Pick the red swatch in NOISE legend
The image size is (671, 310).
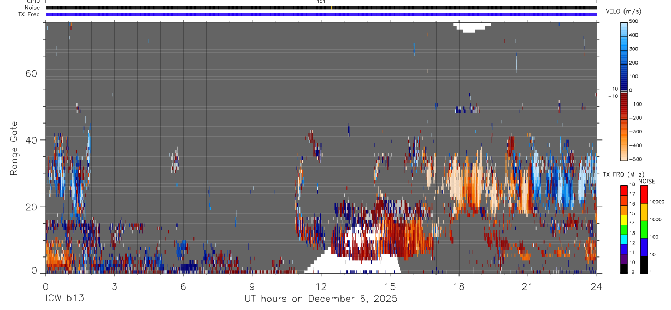tap(644, 195)
